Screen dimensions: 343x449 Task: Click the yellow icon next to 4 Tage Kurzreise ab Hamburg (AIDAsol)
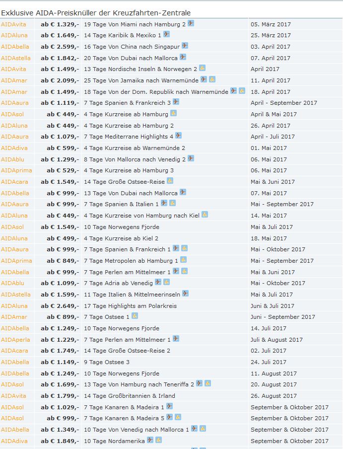(173, 113)
